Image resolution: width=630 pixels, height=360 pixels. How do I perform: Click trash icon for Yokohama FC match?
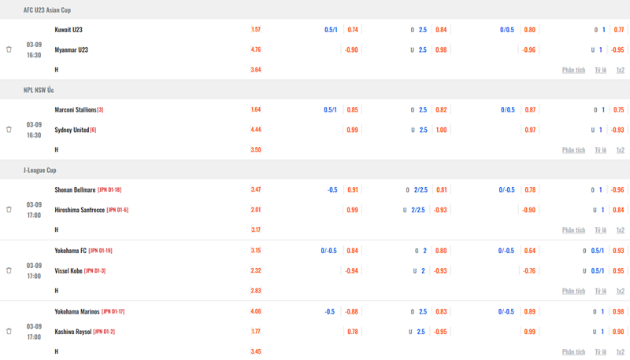[9, 270]
